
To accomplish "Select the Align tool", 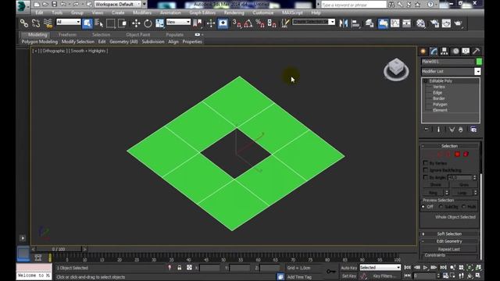I will (355, 23).
